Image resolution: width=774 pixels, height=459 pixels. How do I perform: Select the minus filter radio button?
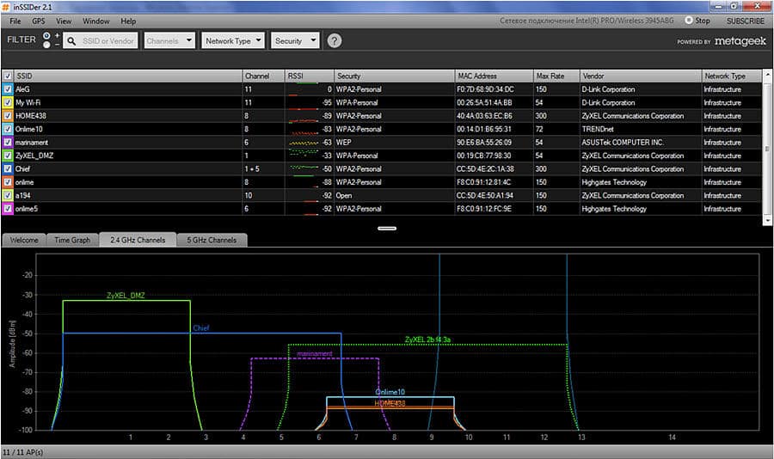pos(48,45)
